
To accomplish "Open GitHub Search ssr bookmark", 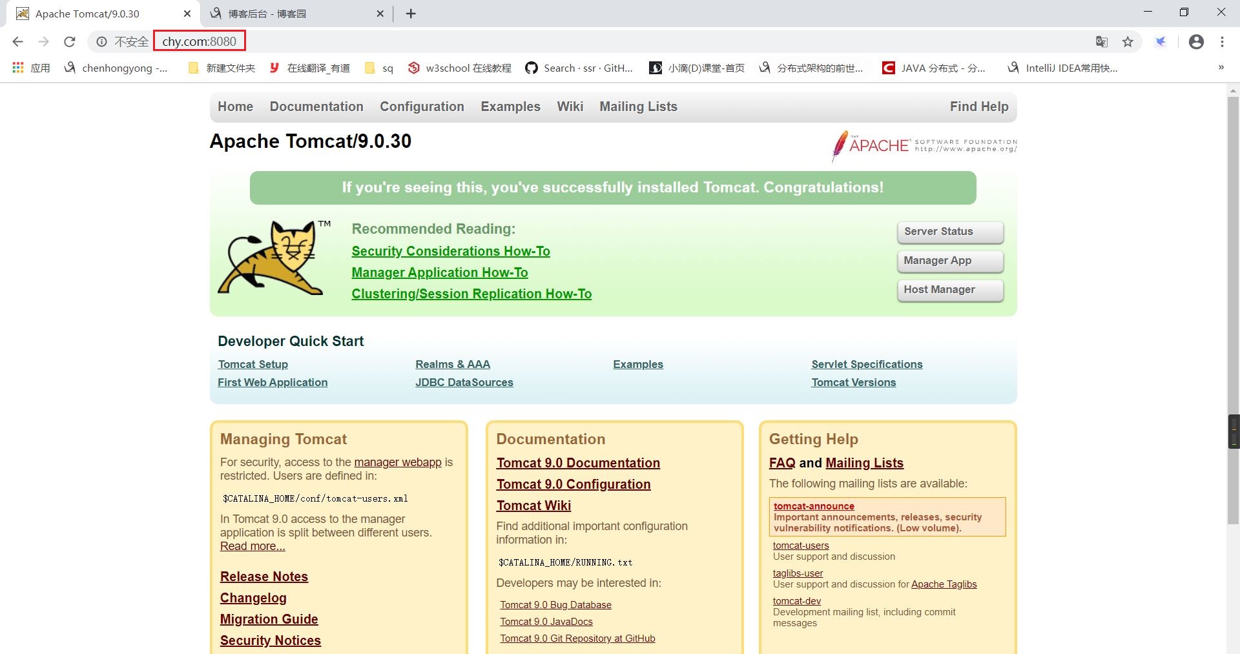I will pos(579,68).
